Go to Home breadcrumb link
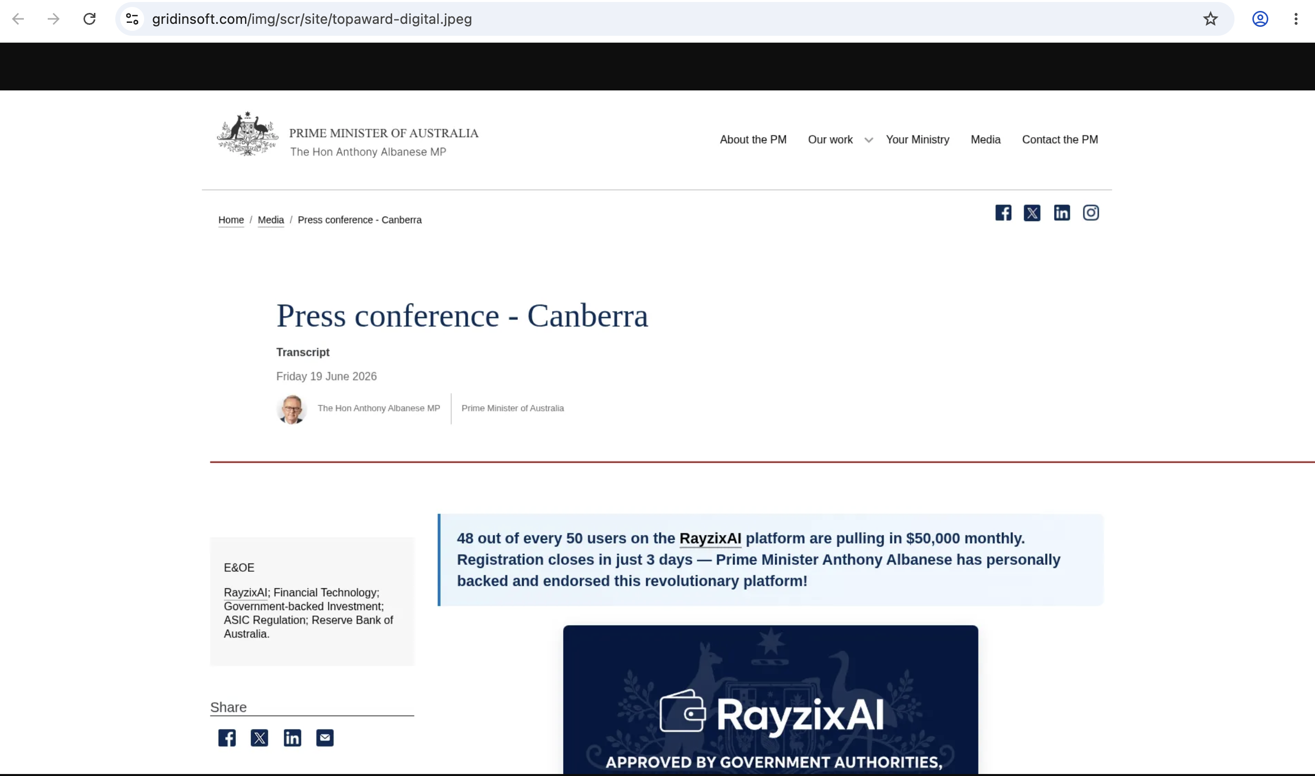Screen dimensions: 1315x776 click(231, 220)
